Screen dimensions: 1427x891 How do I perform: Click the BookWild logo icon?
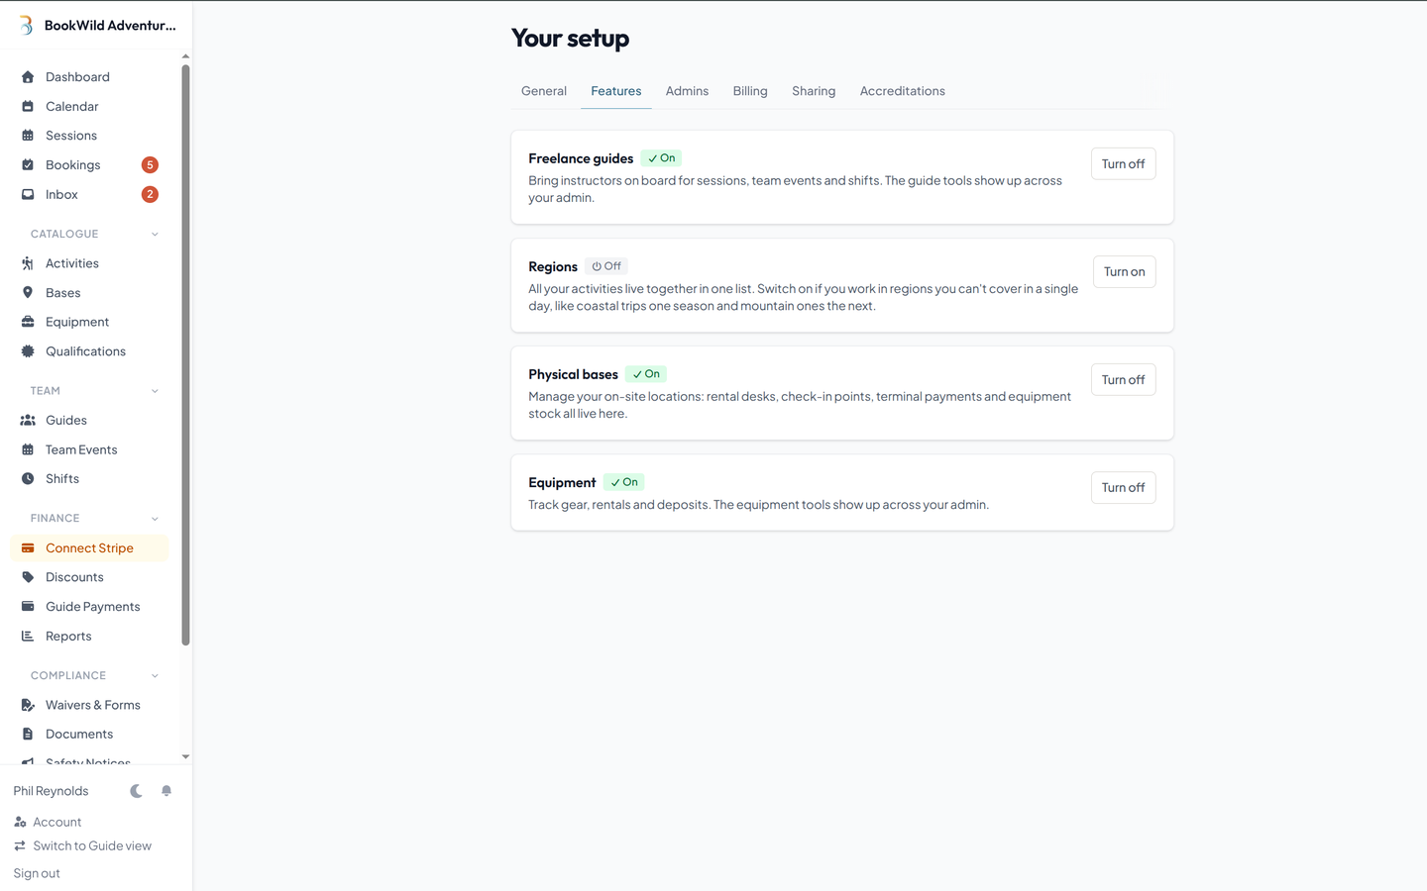[x=26, y=26]
